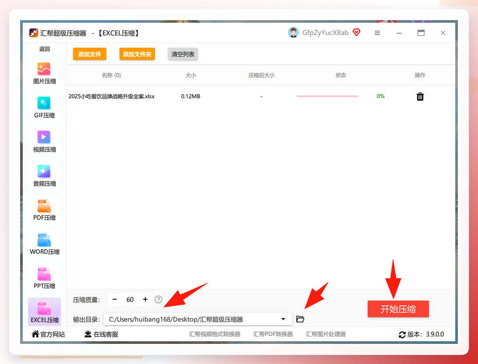Maximize the 汇帮超级压缩器 window
The width and height of the screenshot is (478, 364).
point(421,33)
